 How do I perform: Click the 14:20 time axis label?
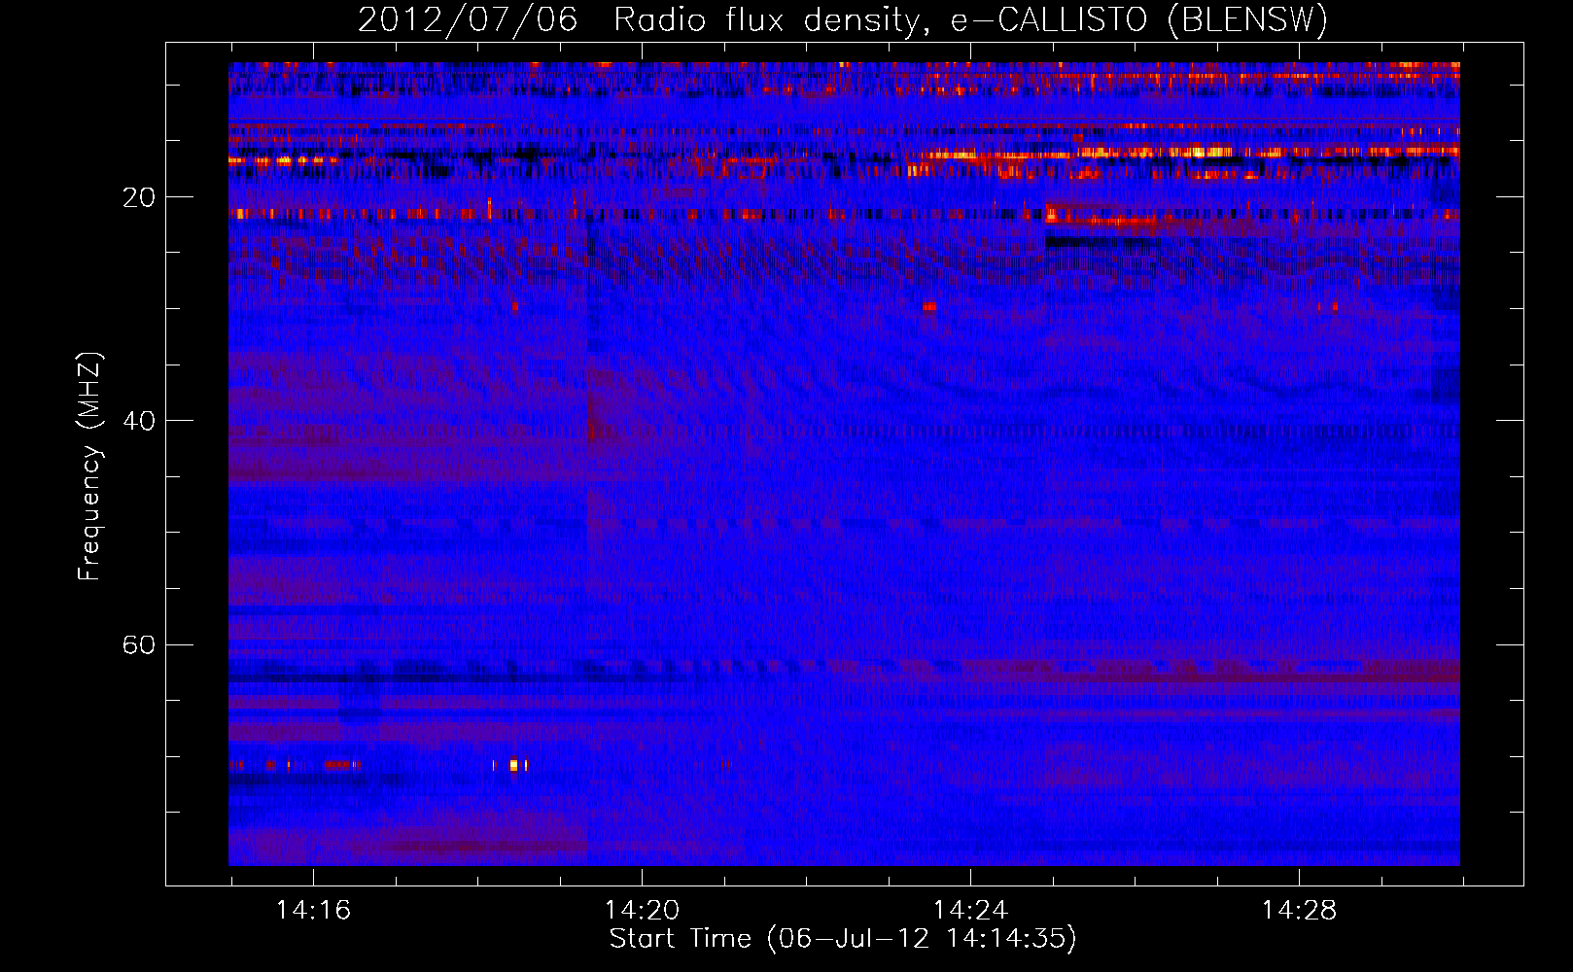(x=642, y=911)
